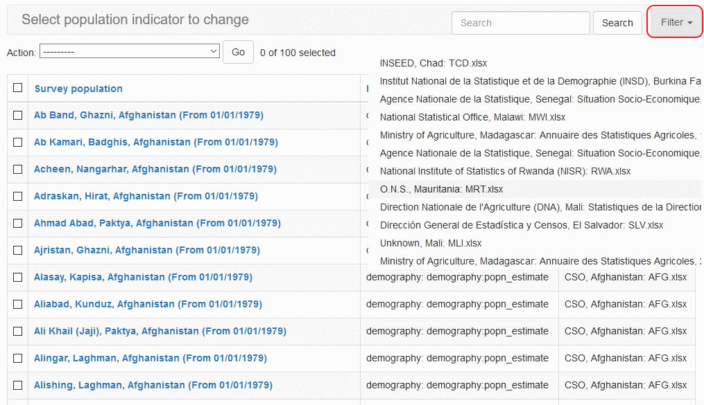Tick the Acheen, Nangarhar row checkbox
This screenshot has height=405, width=704.
pos(18,169)
